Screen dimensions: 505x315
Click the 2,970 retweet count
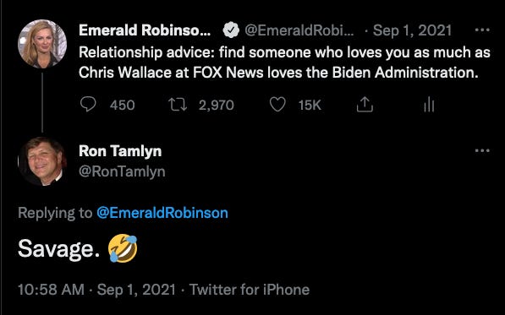tap(216, 105)
